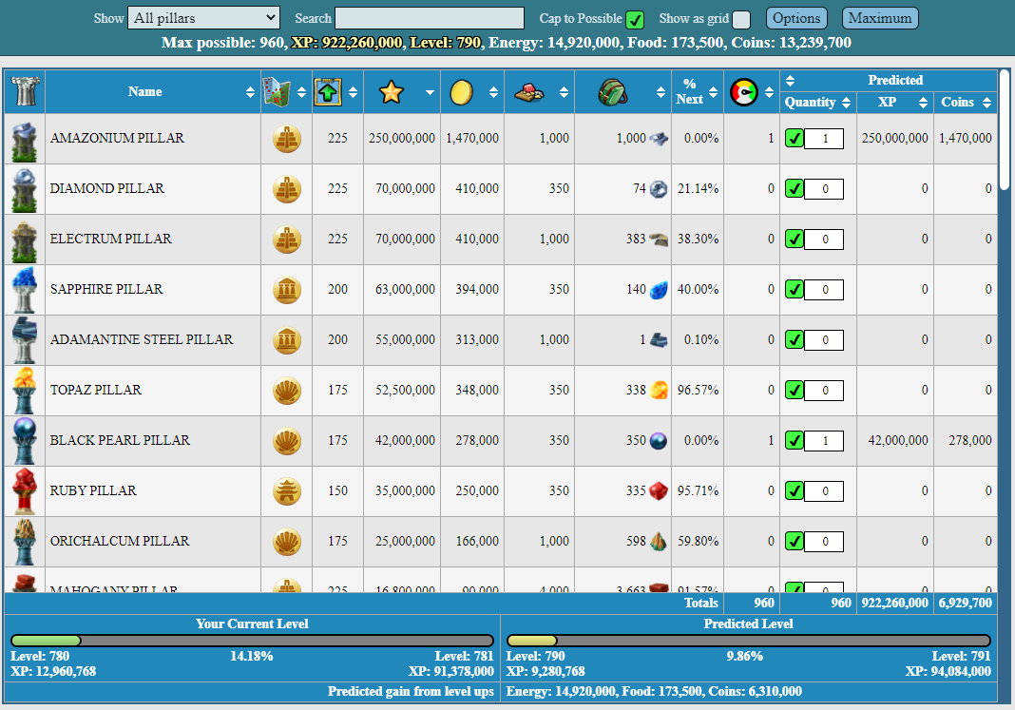Uncheck the Sapphire Pillar quantity checkbox

click(795, 289)
